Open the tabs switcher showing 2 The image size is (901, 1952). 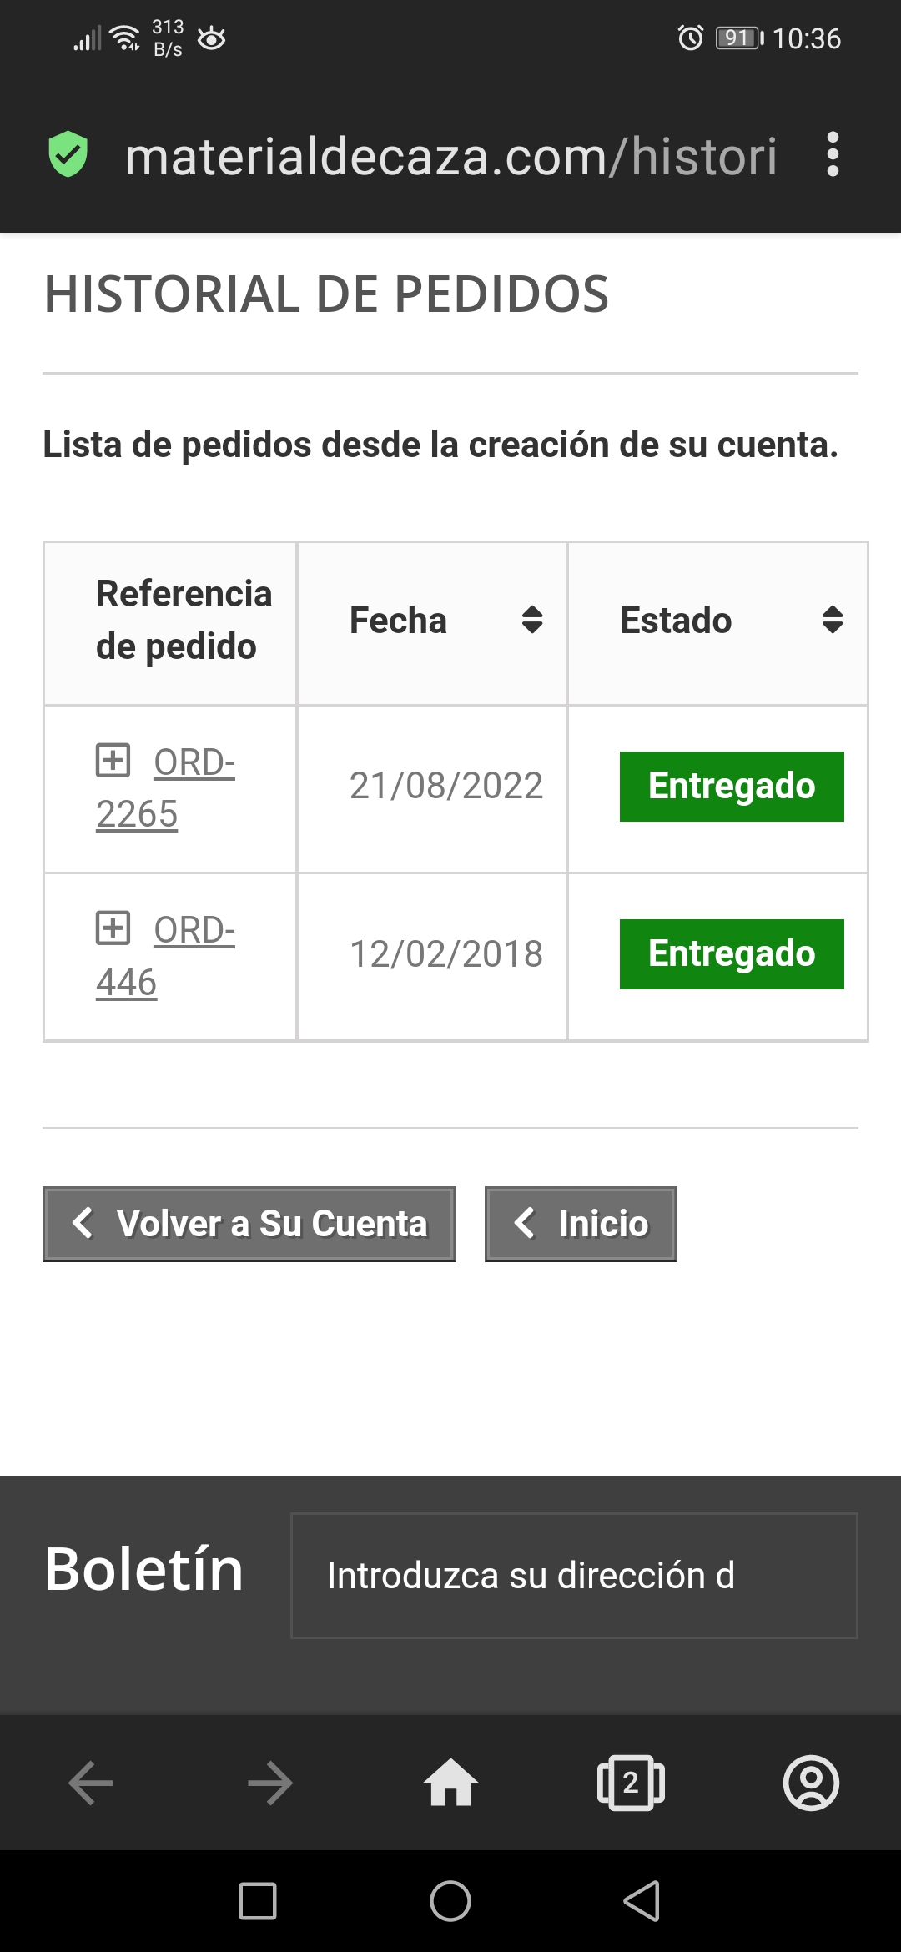(x=631, y=1783)
